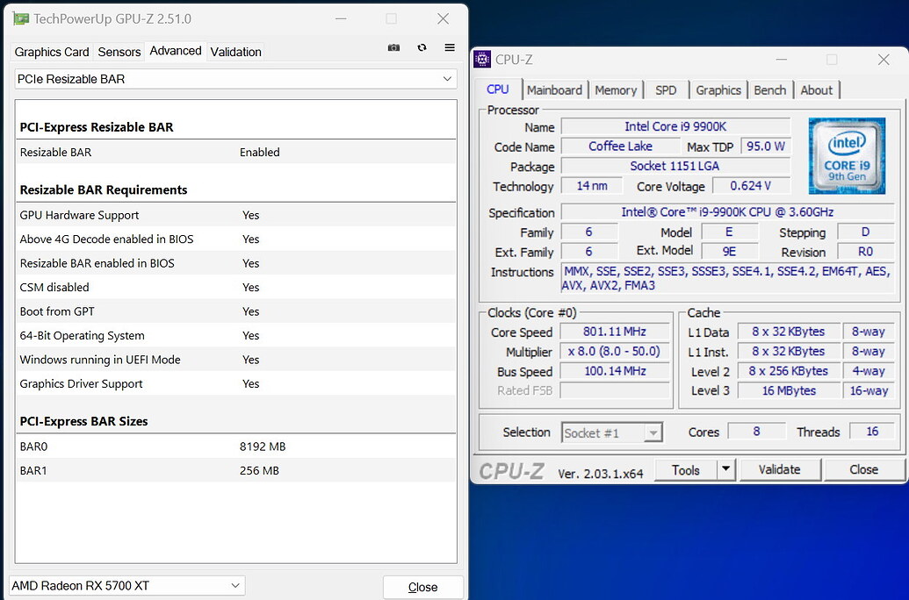Open the Bench tab in CPU-Z

[x=770, y=89]
